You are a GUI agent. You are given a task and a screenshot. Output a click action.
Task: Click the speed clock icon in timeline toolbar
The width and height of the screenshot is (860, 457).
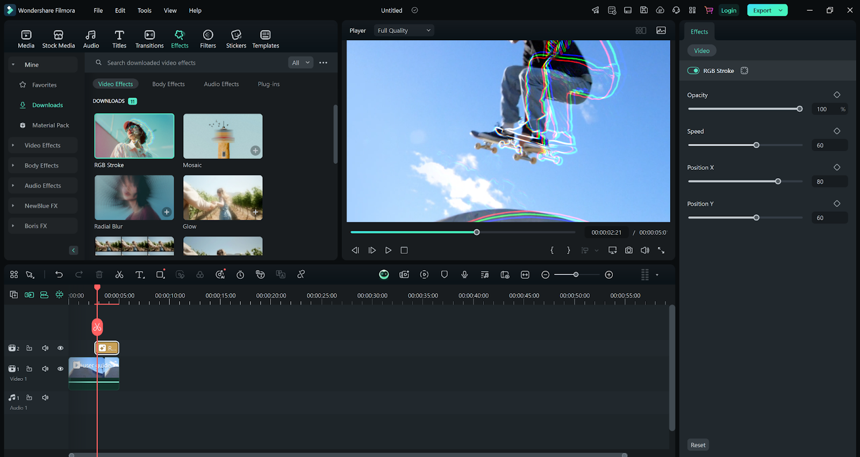(240, 274)
